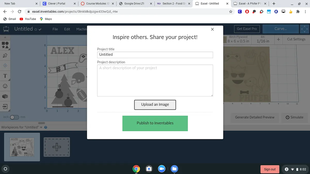This screenshot has width=310, height=174.
Task: Click the star next to Untitled
Action: pos(36,29)
